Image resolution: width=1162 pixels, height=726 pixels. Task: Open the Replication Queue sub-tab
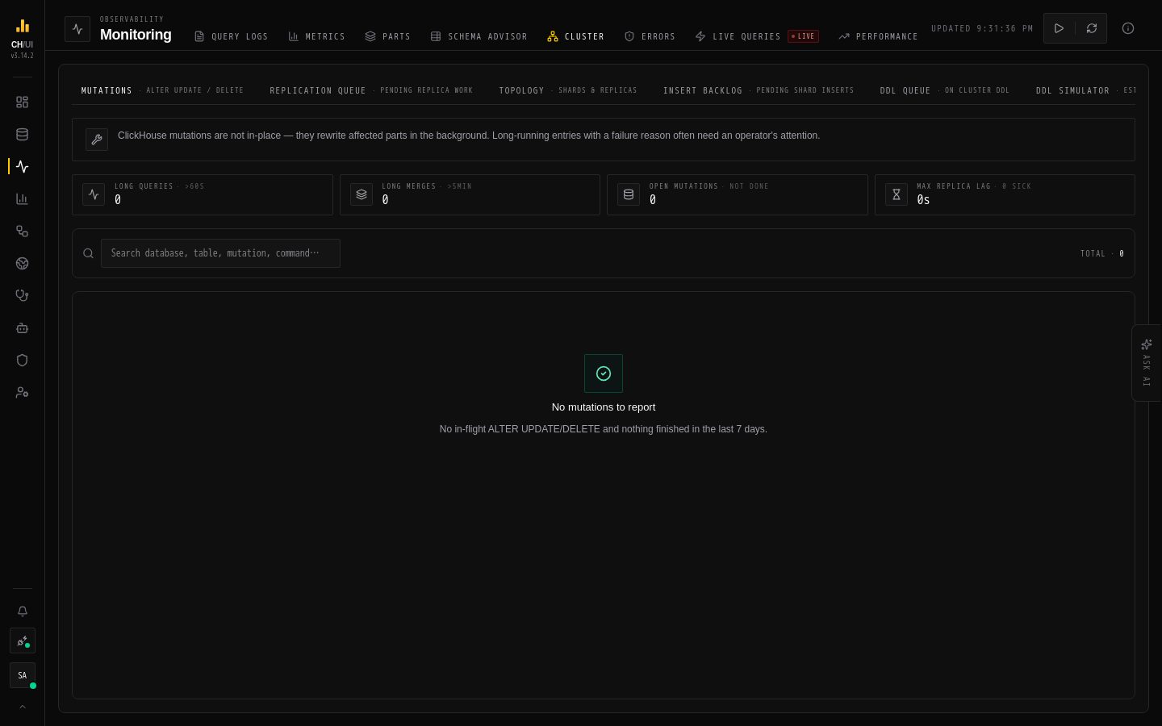pos(371,90)
